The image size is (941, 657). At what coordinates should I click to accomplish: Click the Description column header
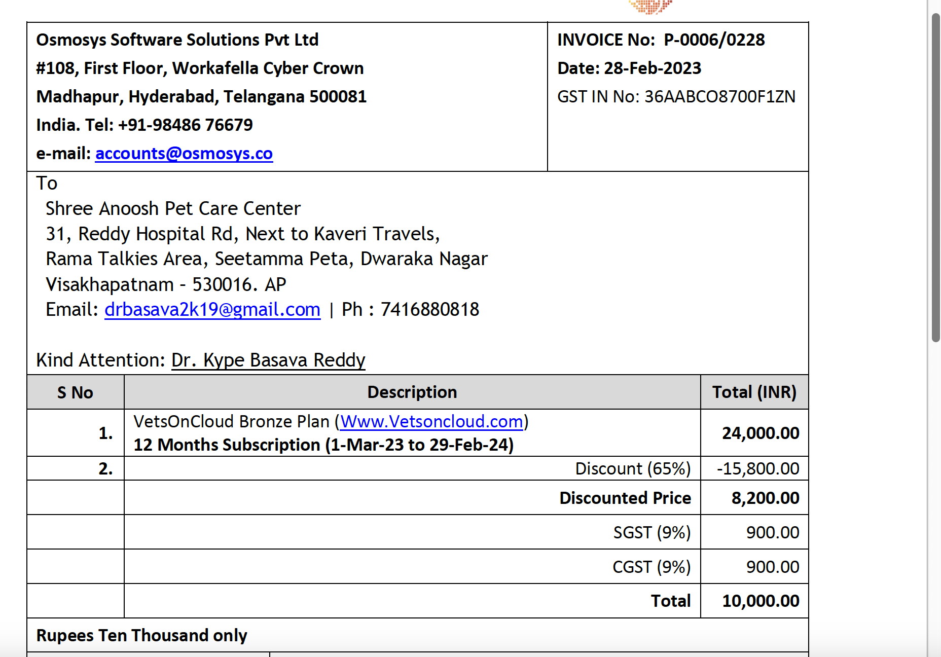pyautogui.click(x=412, y=392)
